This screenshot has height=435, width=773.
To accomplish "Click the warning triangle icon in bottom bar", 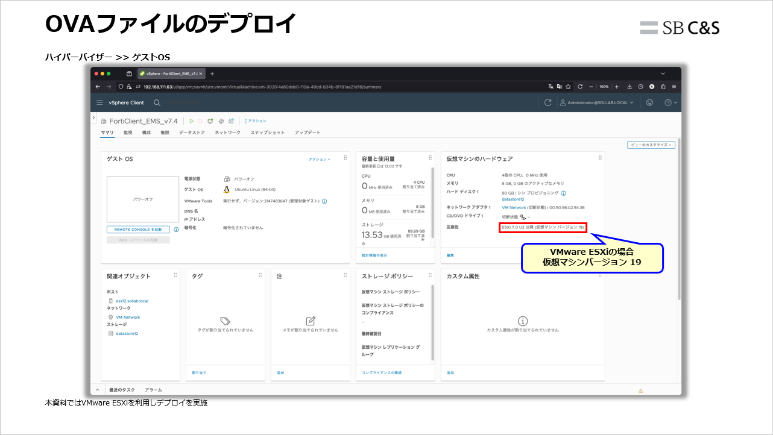I will [x=640, y=390].
